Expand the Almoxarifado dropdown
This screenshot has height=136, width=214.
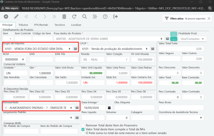[71, 108]
